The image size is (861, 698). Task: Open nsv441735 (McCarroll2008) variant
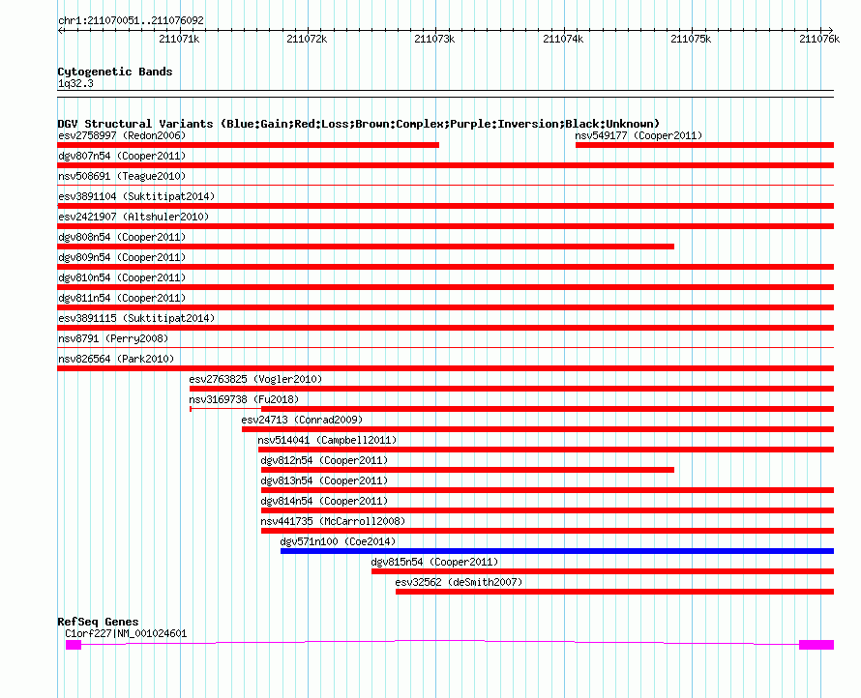pos(333,521)
